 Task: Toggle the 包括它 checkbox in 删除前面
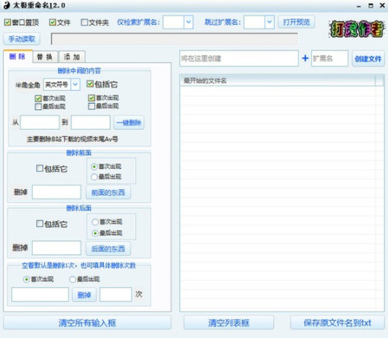point(40,168)
